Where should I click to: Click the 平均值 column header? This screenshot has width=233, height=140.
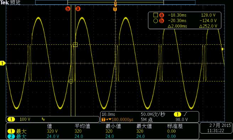tap(83, 126)
